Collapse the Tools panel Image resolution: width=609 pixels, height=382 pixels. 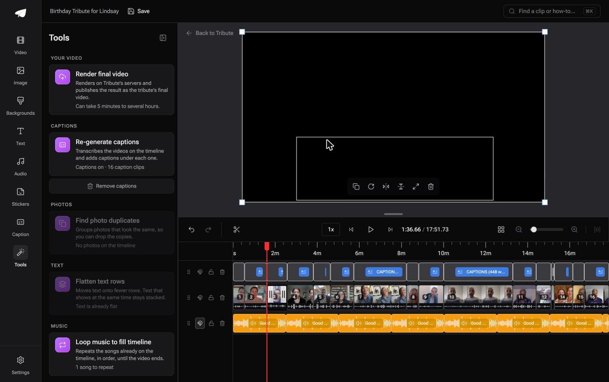pyautogui.click(x=163, y=38)
